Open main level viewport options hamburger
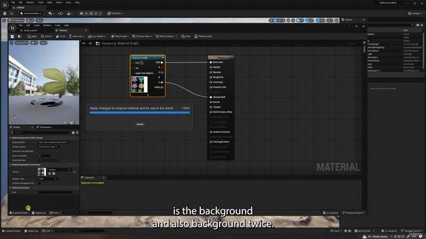Viewport: 426px width, 239px height. tap(4, 21)
